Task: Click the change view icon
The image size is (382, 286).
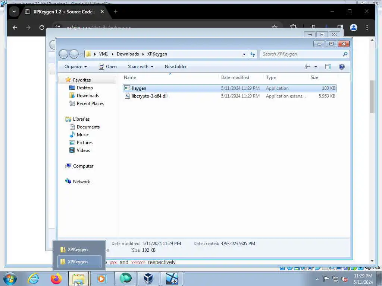Action: (x=308, y=67)
